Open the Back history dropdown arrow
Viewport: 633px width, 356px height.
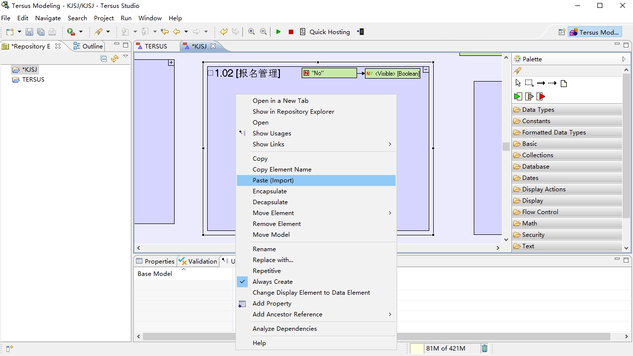(186, 32)
